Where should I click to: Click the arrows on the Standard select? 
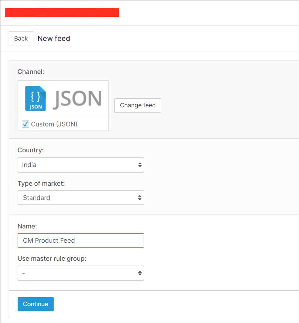pos(140,198)
